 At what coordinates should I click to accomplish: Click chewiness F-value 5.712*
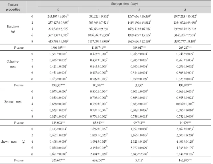(139, 160)
